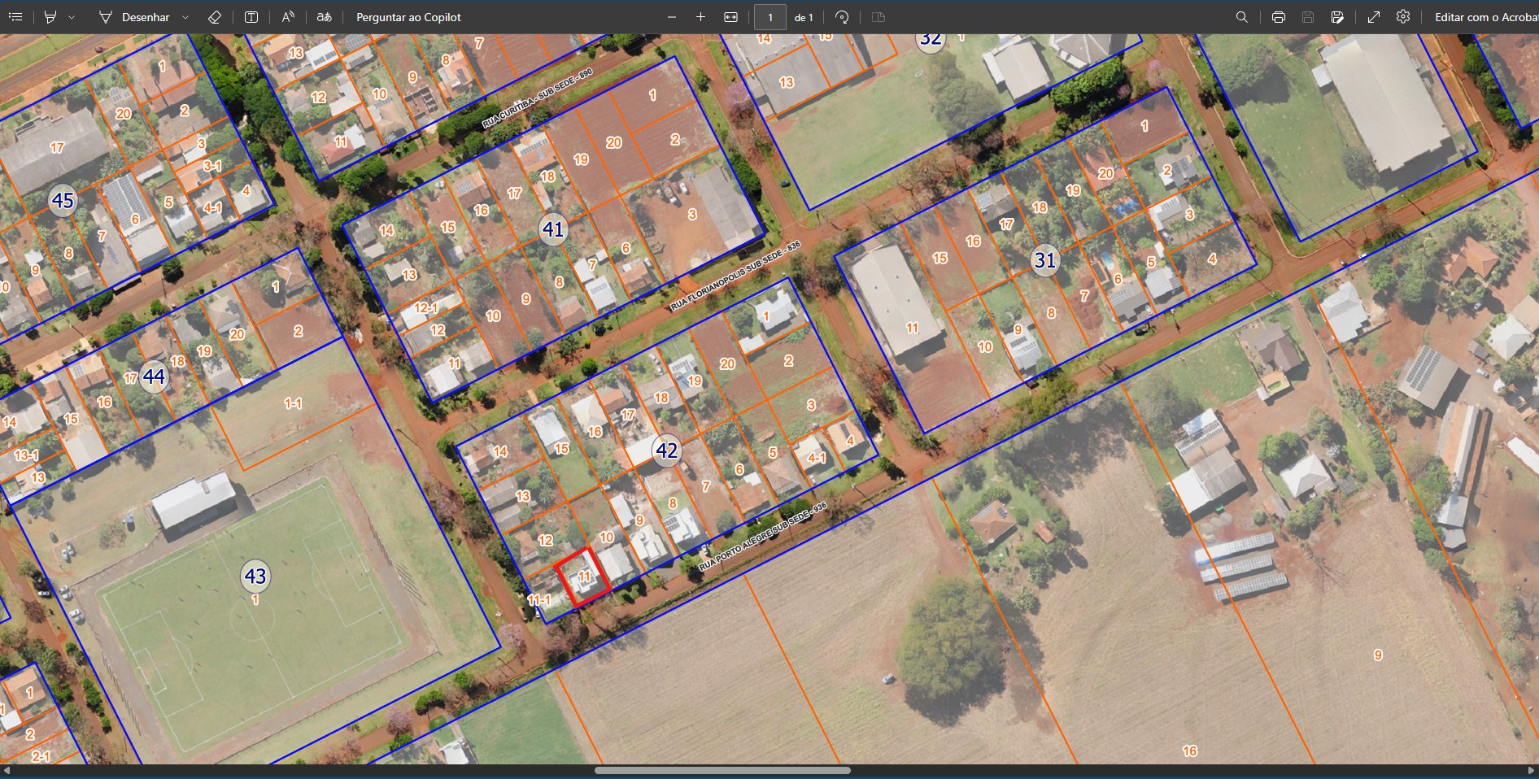1539x779 pixels.
Task: Start the read aloud feature
Action: pos(288,17)
